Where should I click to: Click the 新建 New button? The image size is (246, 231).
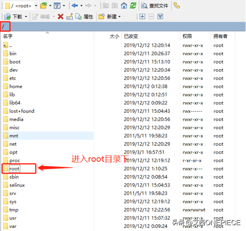[x=107, y=16]
